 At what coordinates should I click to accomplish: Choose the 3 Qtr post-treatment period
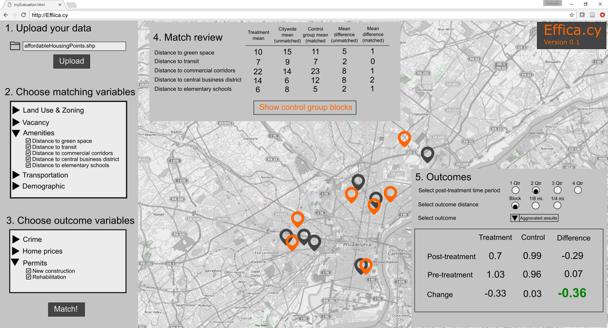tap(557, 190)
